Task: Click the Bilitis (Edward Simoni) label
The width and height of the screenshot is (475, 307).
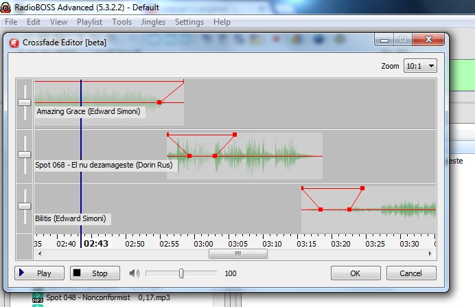Action: [x=71, y=218]
